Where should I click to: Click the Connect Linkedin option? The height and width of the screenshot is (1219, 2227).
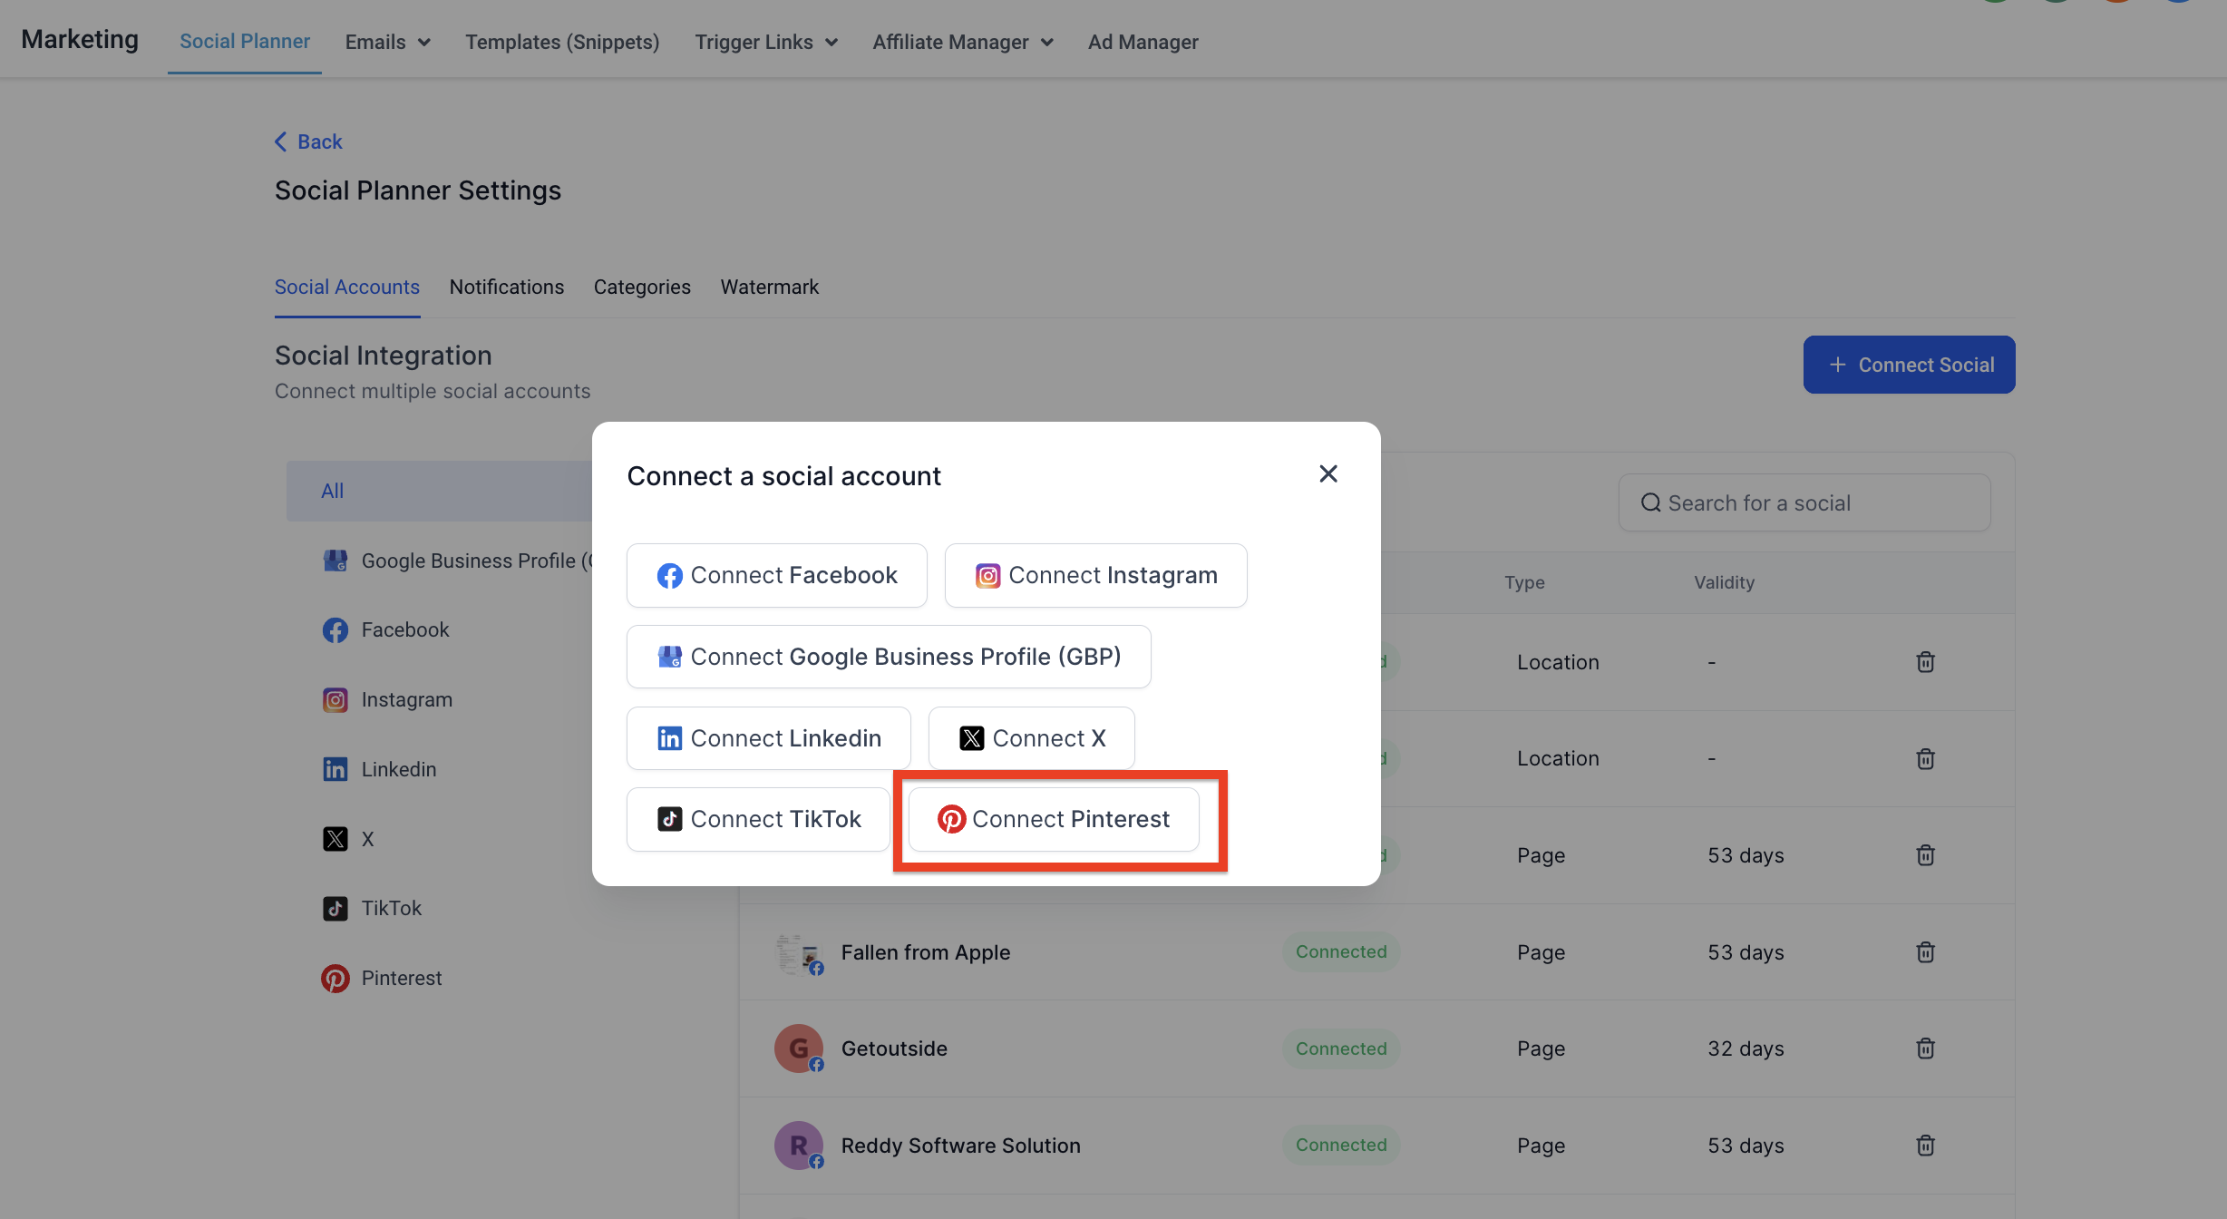[x=768, y=738]
